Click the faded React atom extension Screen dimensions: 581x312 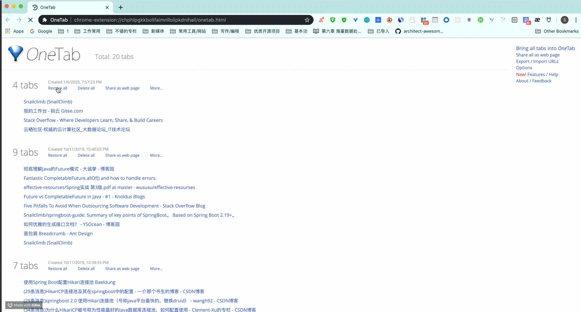point(458,20)
